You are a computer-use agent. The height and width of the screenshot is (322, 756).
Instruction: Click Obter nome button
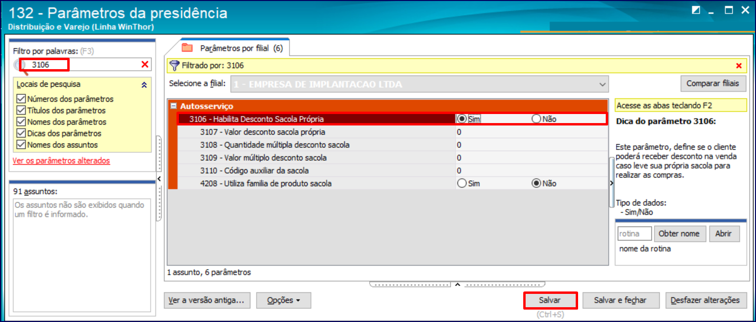679,234
